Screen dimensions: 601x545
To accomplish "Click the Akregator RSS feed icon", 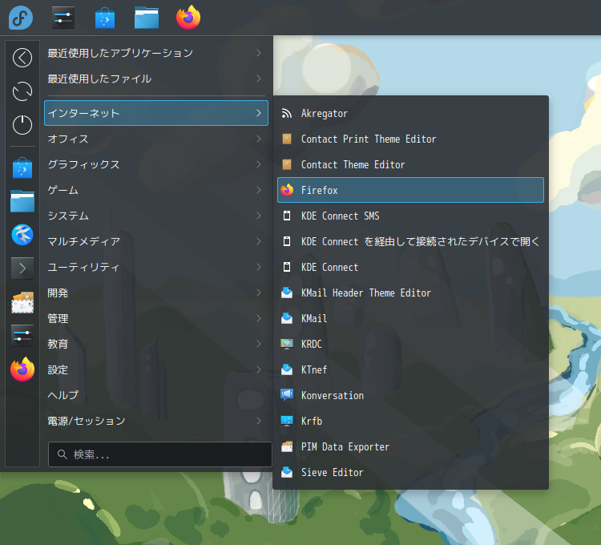I will point(287,114).
